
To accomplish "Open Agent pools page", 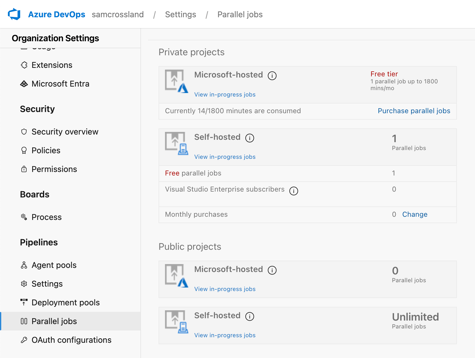I will click(x=54, y=265).
